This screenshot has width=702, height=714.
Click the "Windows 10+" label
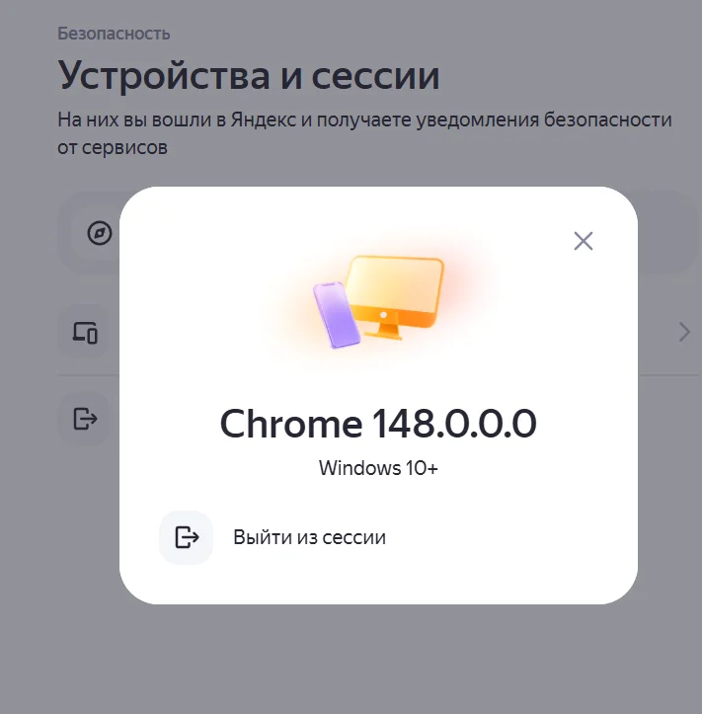pyautogui.click(x=378, y=468)
